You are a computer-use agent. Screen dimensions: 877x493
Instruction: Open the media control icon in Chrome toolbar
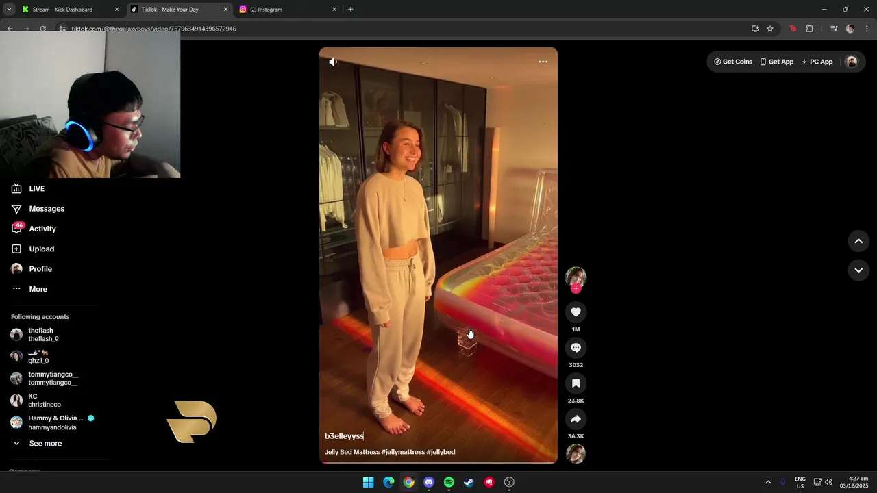point(833,29)
